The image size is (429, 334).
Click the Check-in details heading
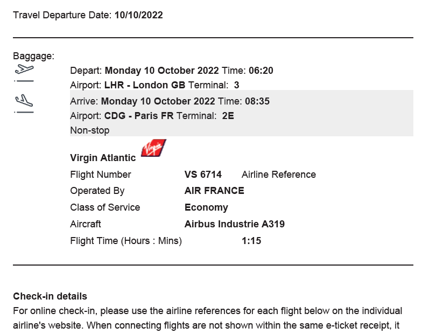point(50,296)
